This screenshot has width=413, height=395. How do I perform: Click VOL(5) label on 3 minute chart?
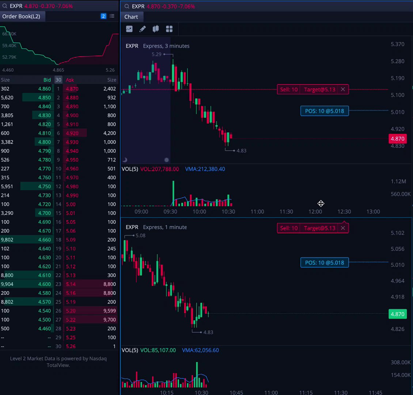click(x=130, y=169)
